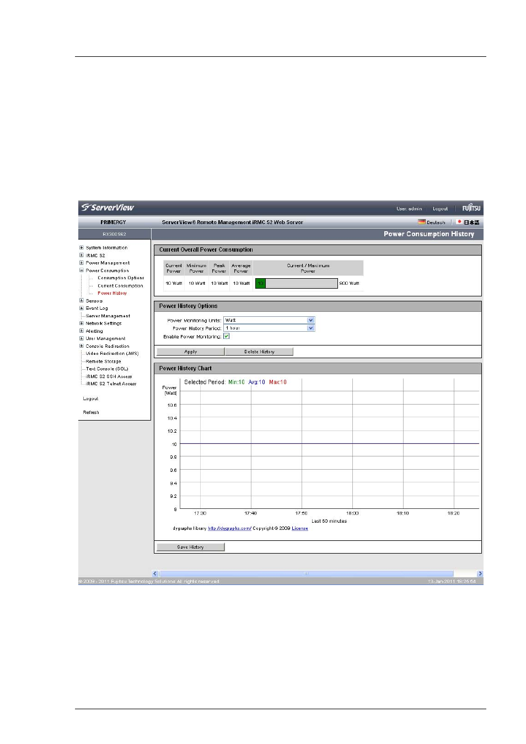Image resolution: width=526 pixels, height=744 pixels.
Task: Click Logout in the top header
Action: pyautogui.click(x=440, y=209)
